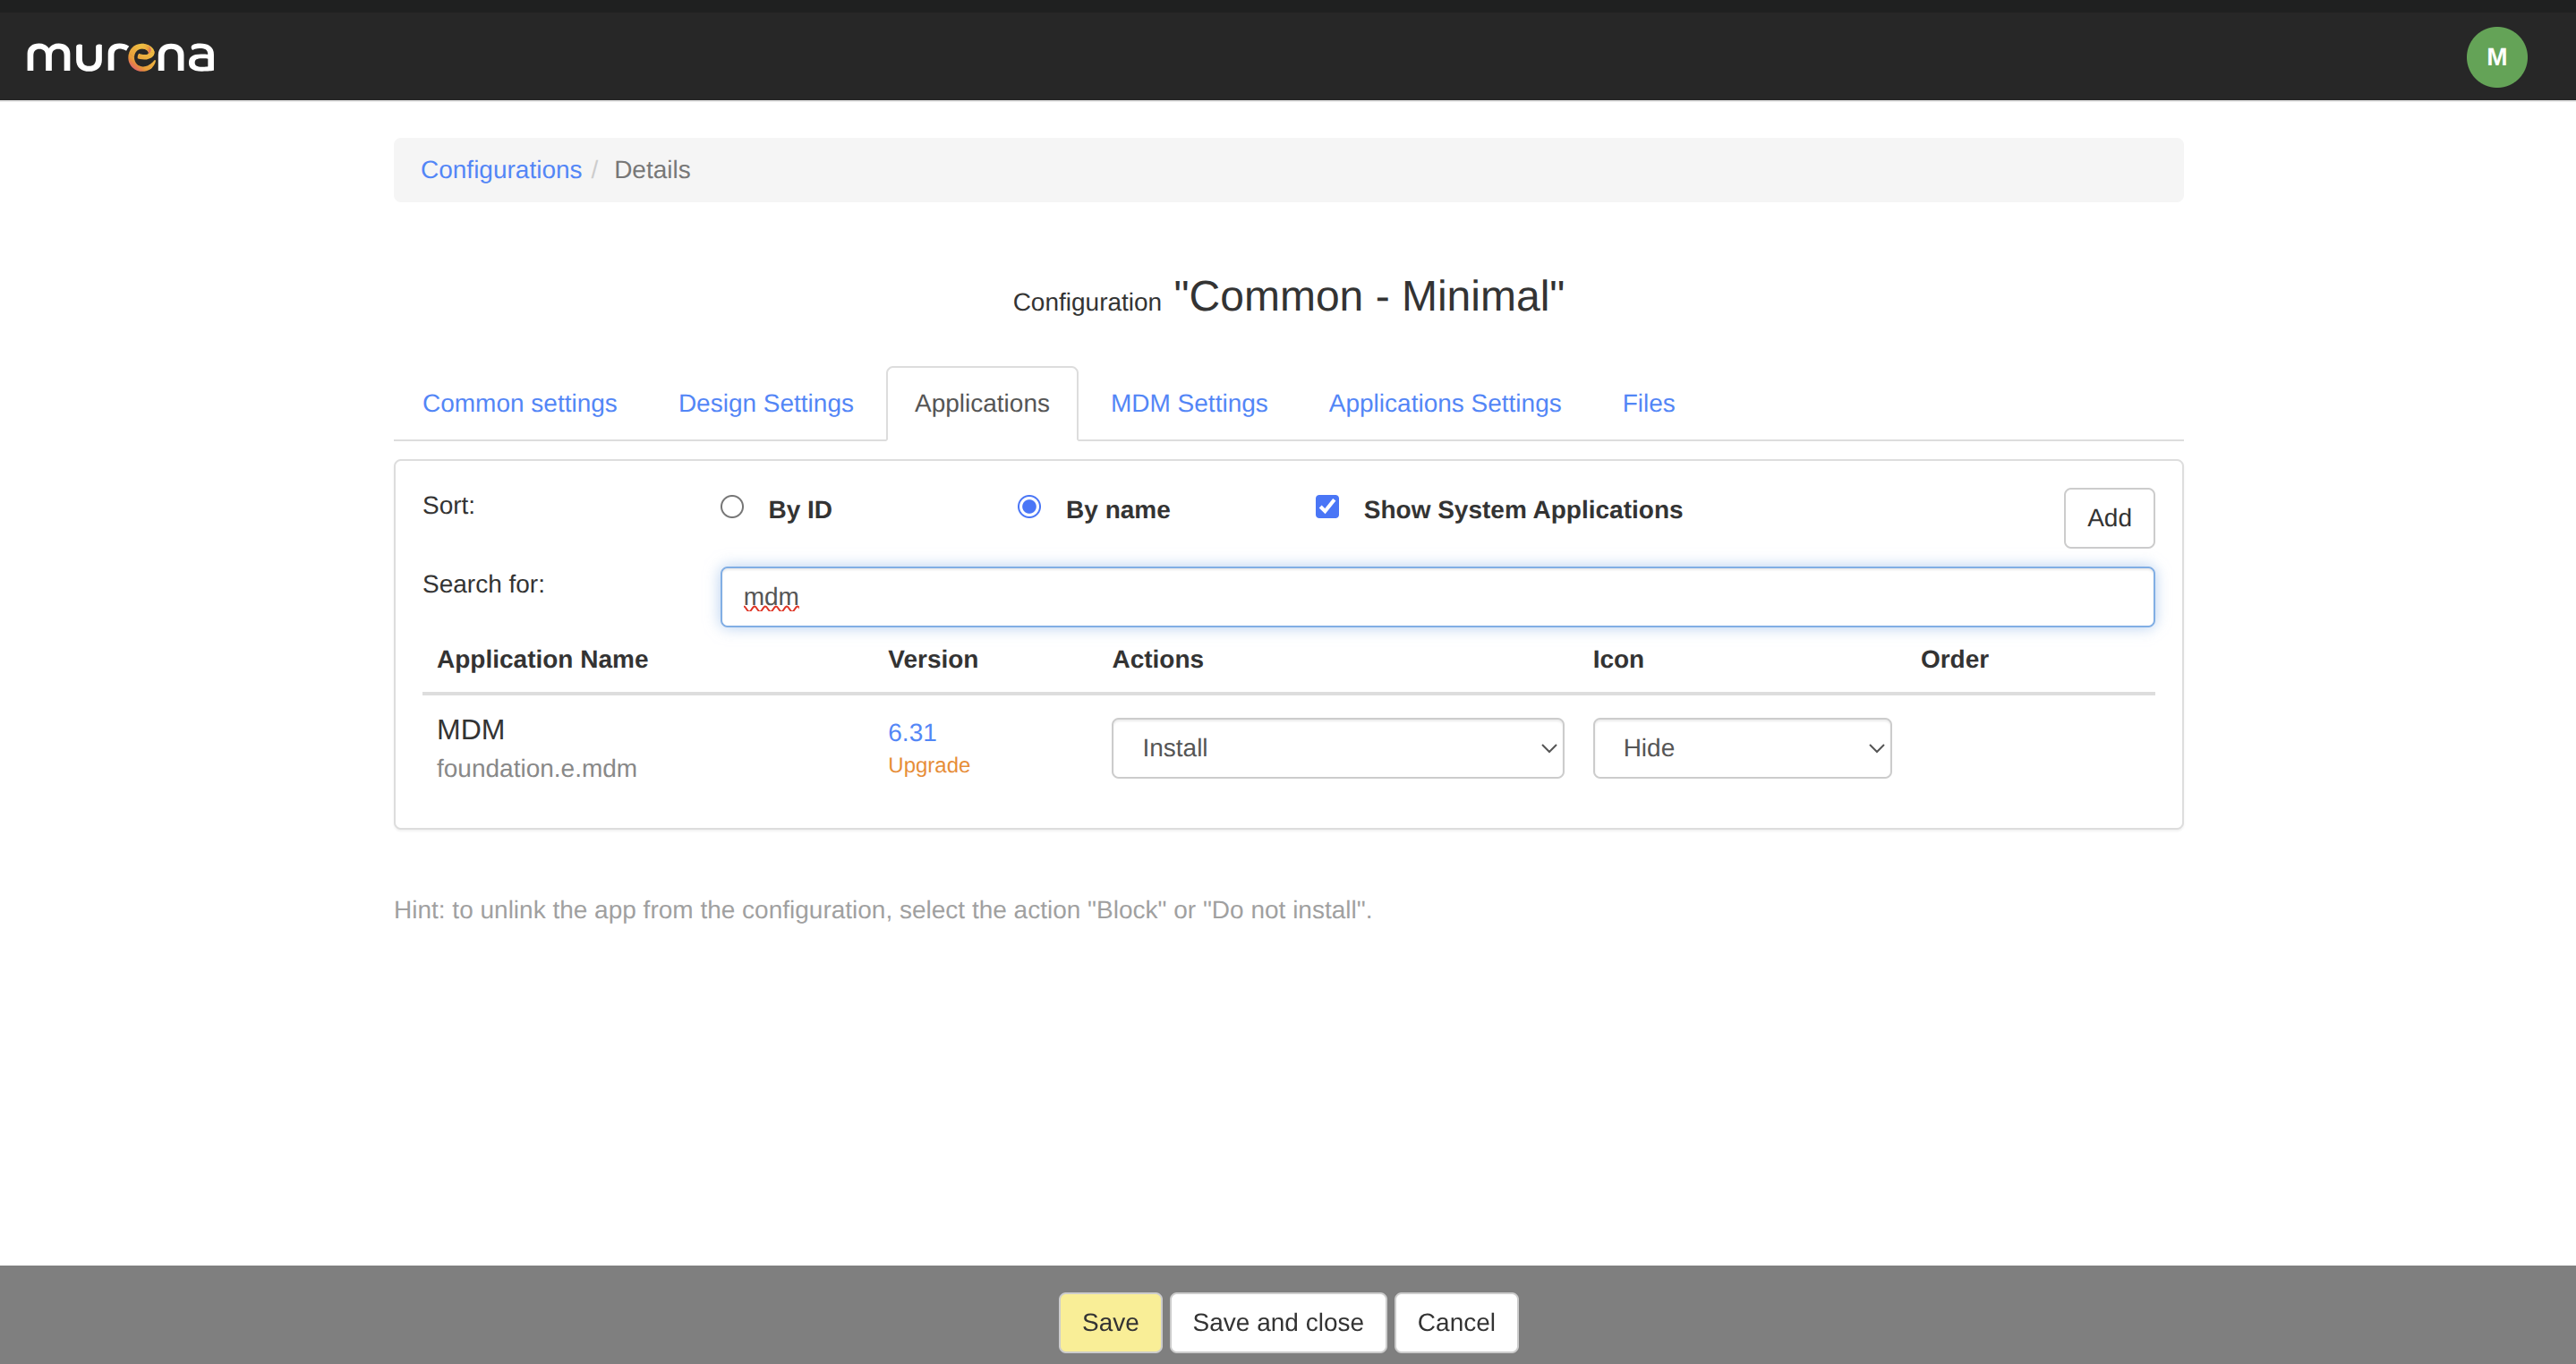Click the Icon column header
2576x1364 pixels.
[1618, 659]
